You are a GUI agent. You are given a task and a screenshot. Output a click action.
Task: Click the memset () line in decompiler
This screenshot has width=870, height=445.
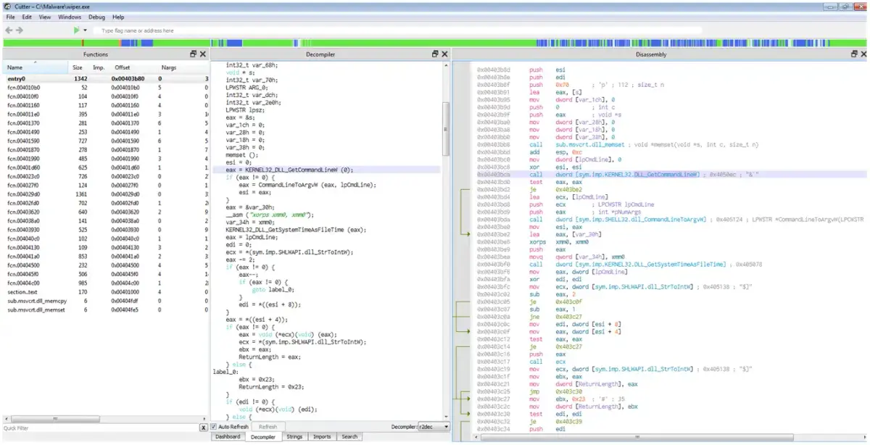point(241,154)
